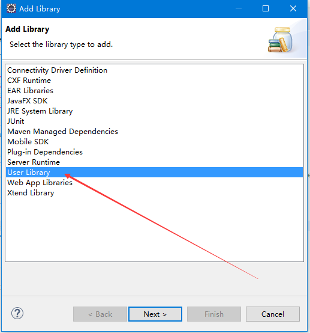Choose Maven Managed Dependencies
Viewport: 310px width, 333px height.
[x=62, y=132]
